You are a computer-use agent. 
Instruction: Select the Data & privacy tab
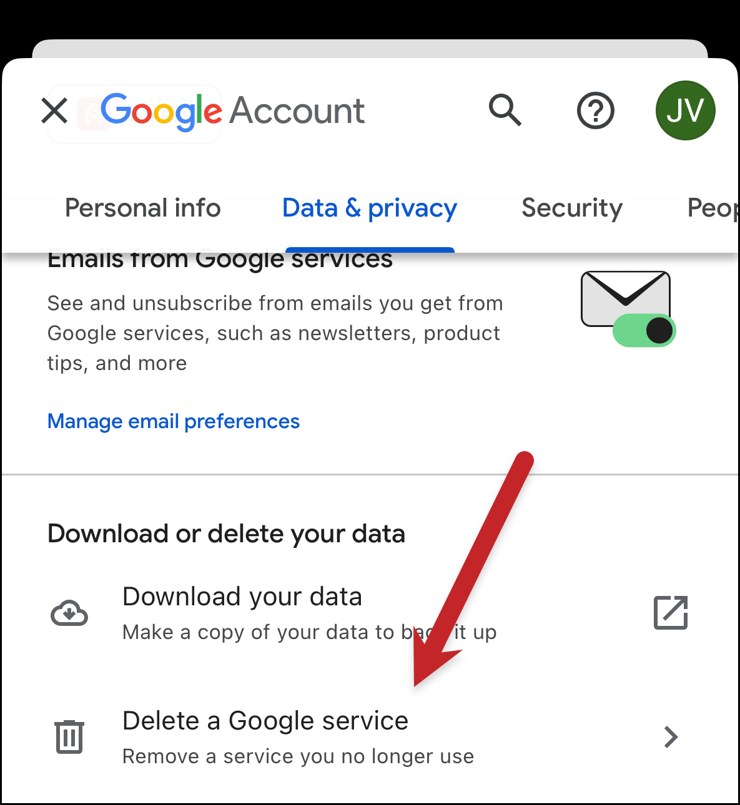tap(370, 208)
